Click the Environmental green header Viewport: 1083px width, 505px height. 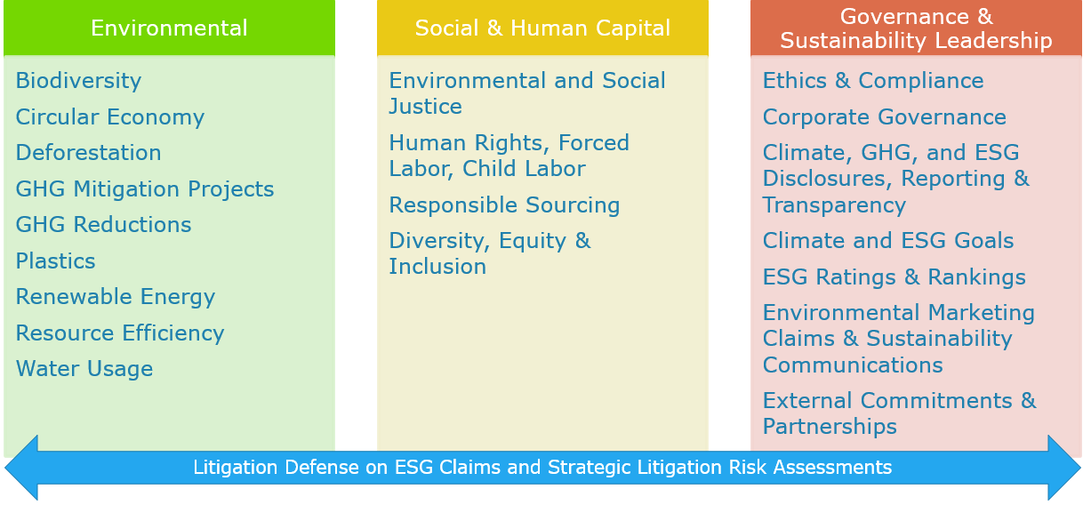tap(169, 28)
